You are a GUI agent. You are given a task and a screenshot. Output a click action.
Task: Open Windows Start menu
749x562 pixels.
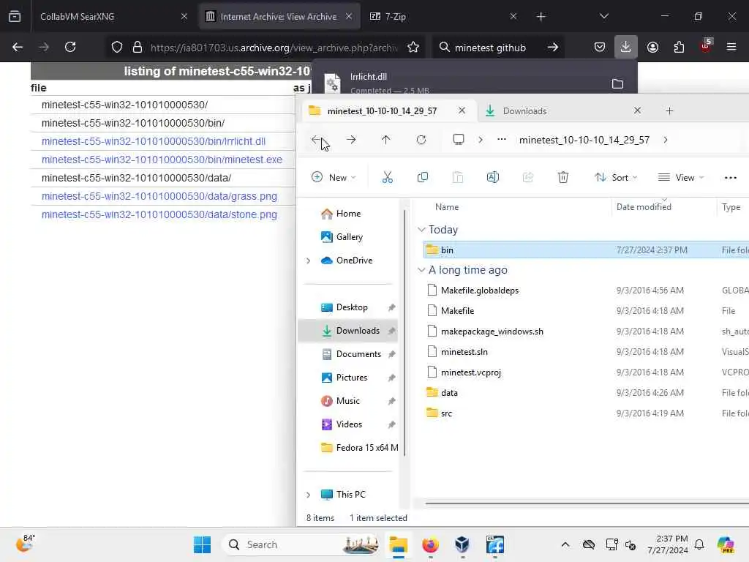(202, 544)
